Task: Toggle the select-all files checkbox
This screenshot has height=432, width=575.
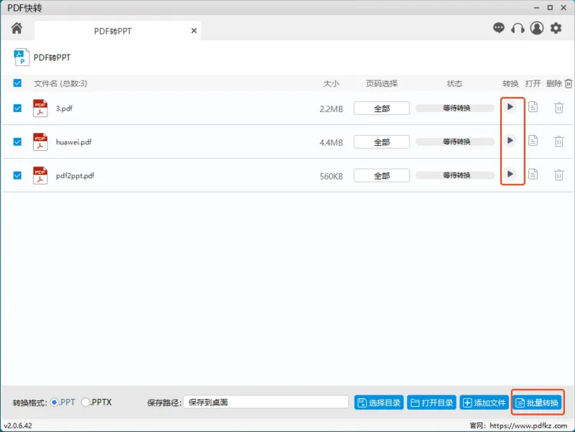Action: (17, 83)
